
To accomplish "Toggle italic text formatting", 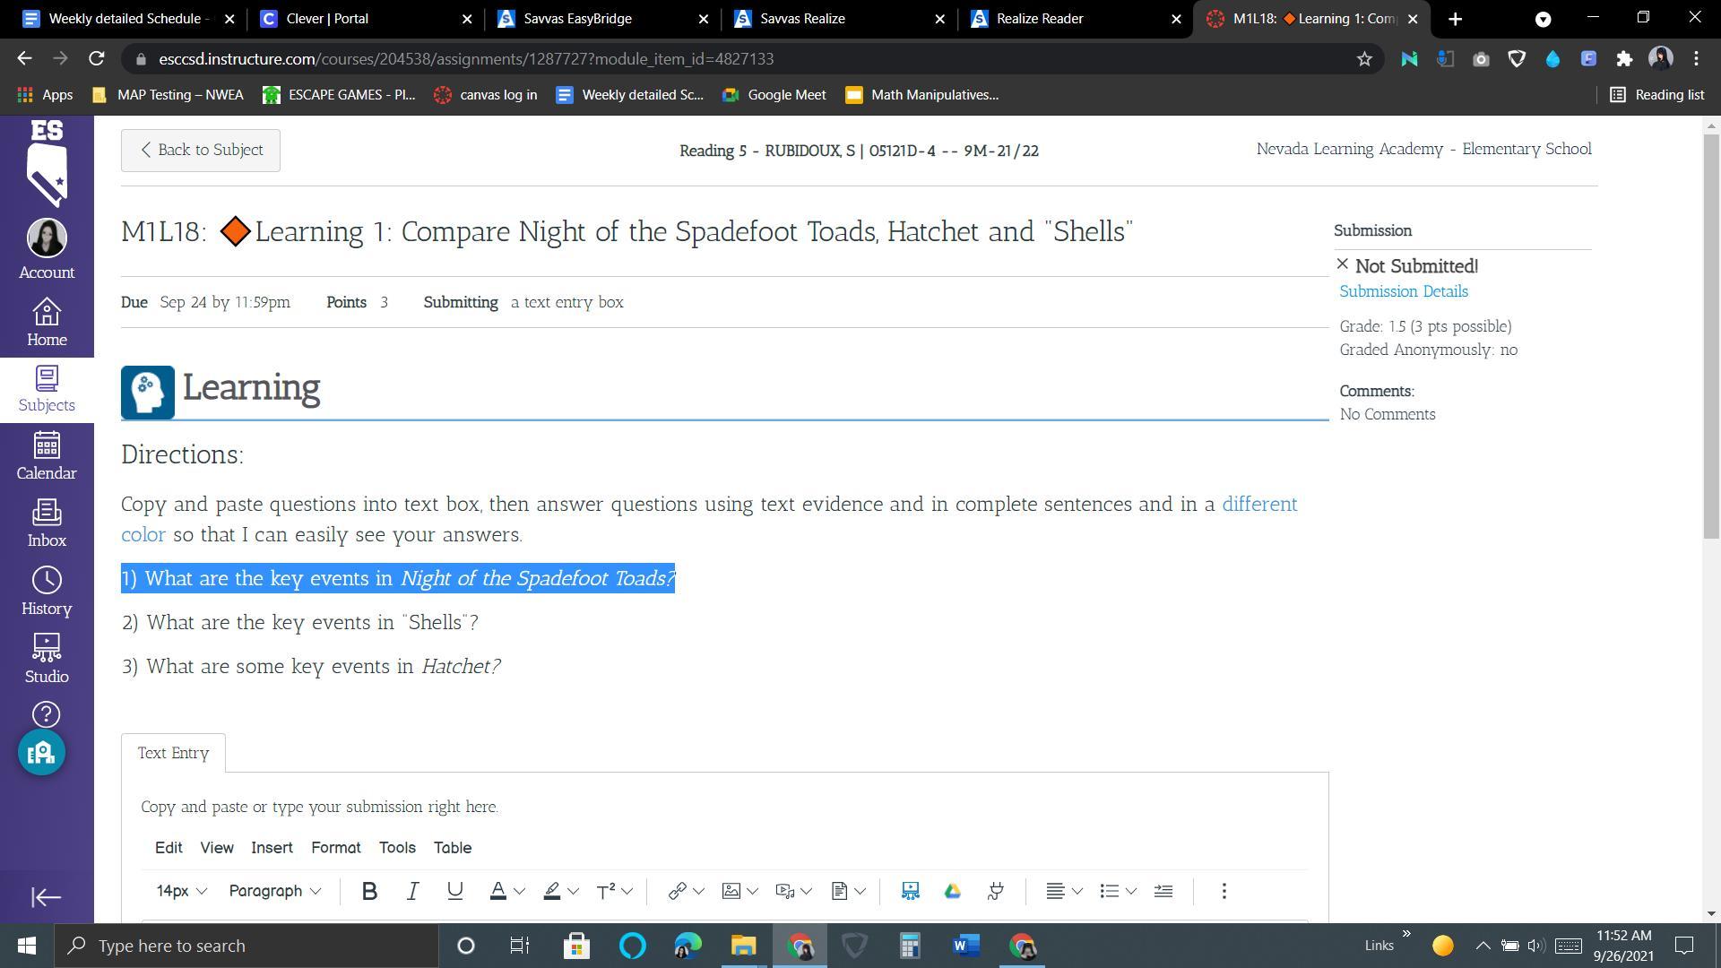I will 412,891.
